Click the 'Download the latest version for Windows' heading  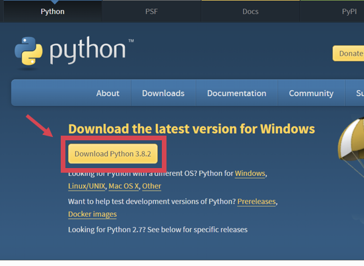192,129
